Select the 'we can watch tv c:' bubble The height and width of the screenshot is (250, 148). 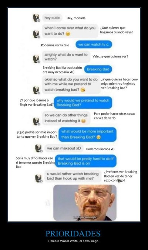[94, 45]
